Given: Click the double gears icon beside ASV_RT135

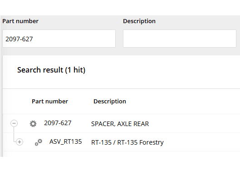Looking at the screenshot, I should (39, 142).
